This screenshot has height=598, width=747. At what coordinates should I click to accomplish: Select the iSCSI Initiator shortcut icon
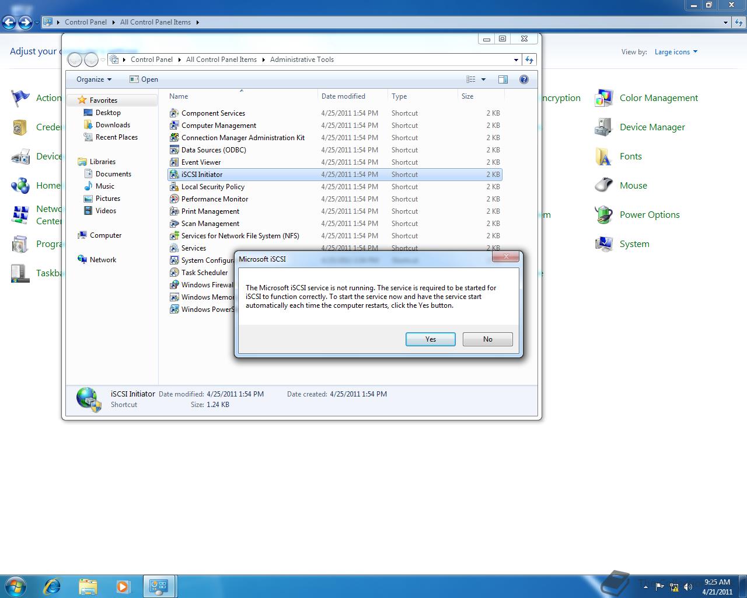(174, 175)
